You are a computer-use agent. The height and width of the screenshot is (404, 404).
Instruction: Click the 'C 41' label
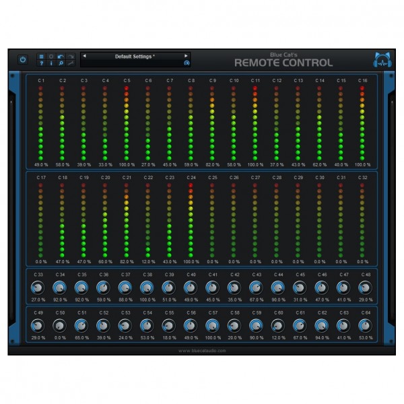click(x=213, y=275)
